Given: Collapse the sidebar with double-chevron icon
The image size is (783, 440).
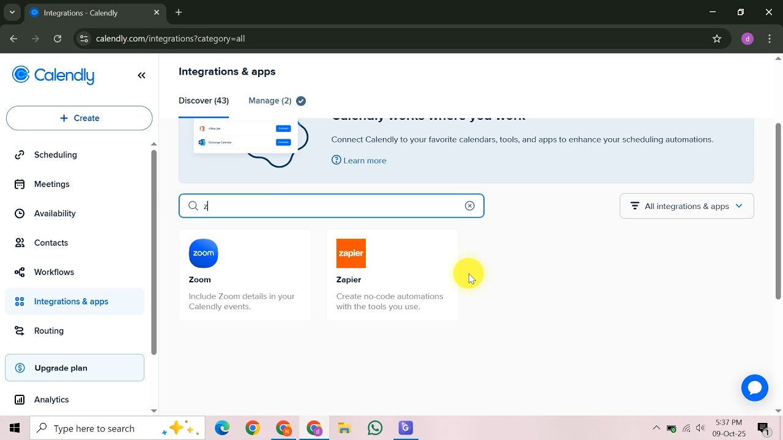Looking at the screenshot, I should 141,75.
